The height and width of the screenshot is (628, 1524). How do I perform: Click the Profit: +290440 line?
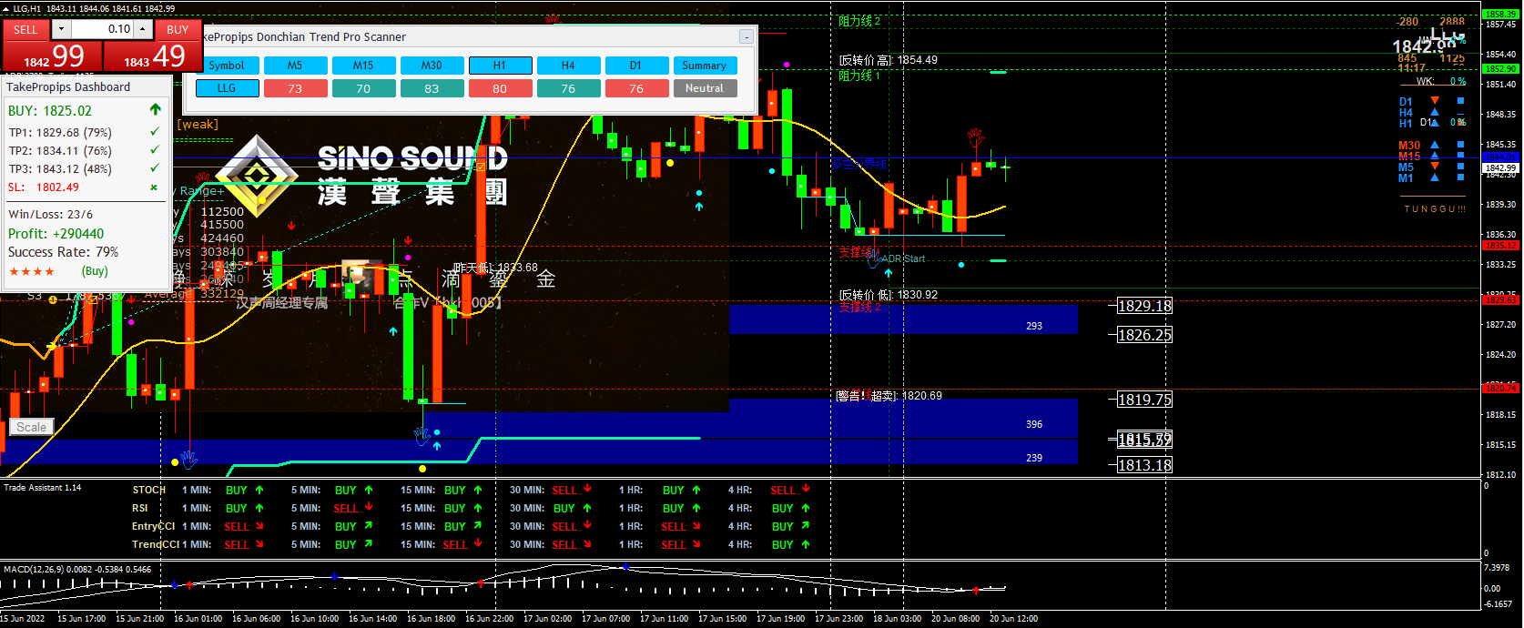(x=56, y=234)
